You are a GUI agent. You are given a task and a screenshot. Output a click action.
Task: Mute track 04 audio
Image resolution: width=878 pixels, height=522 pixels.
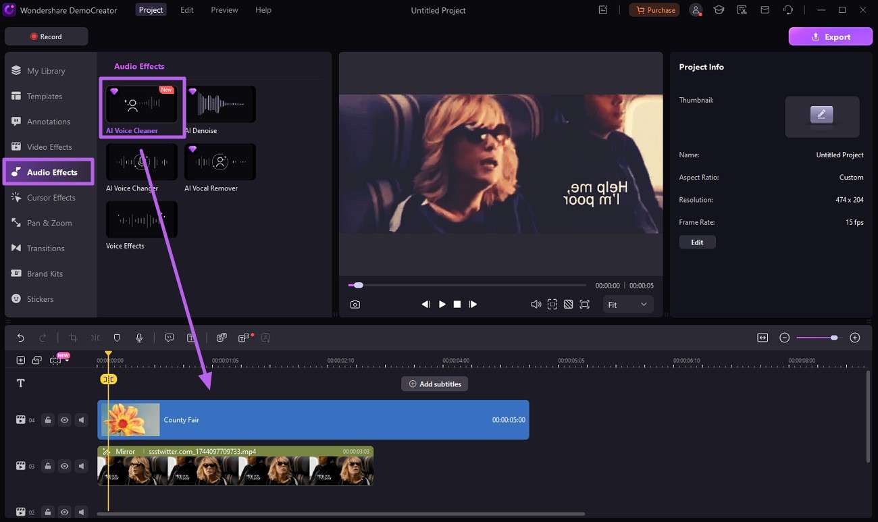tap(82, 420)
